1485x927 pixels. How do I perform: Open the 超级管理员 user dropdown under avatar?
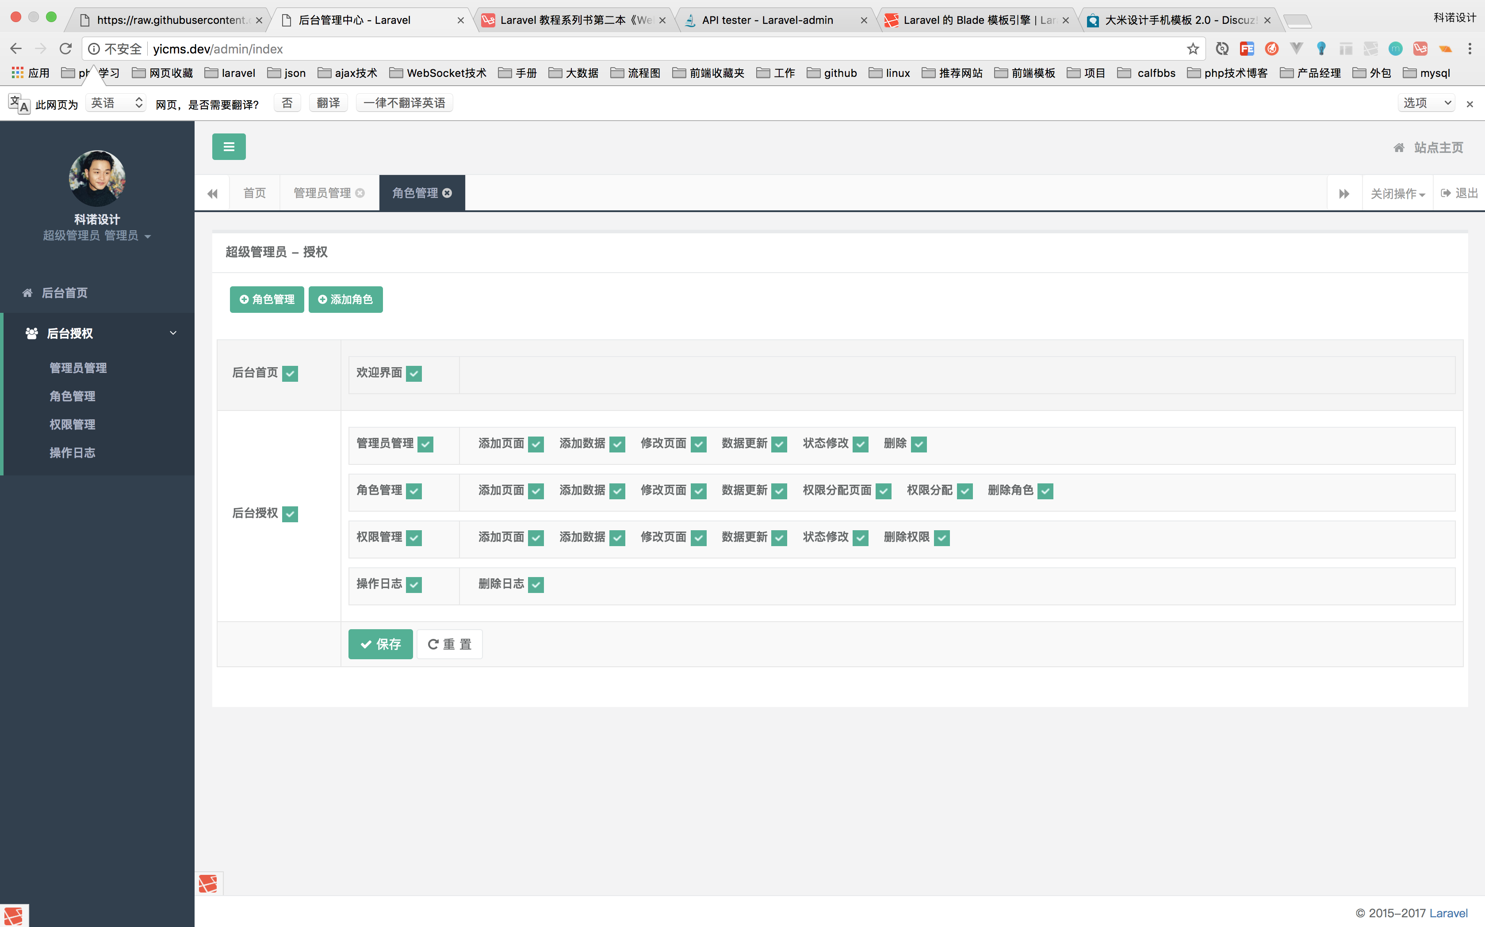click(x=97, y=236)
